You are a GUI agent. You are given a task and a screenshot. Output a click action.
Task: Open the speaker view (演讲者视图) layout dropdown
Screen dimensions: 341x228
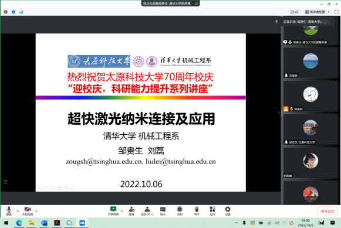coord(318,12)
